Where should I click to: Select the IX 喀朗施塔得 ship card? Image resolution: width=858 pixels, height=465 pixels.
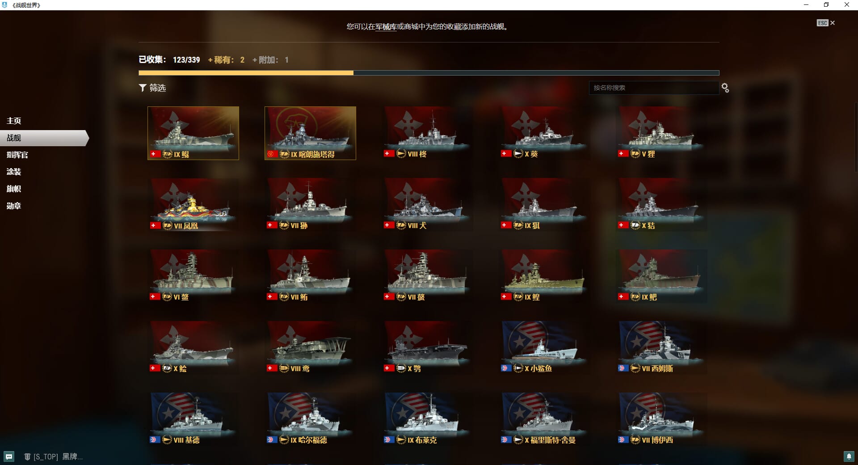tap(310, 133)
